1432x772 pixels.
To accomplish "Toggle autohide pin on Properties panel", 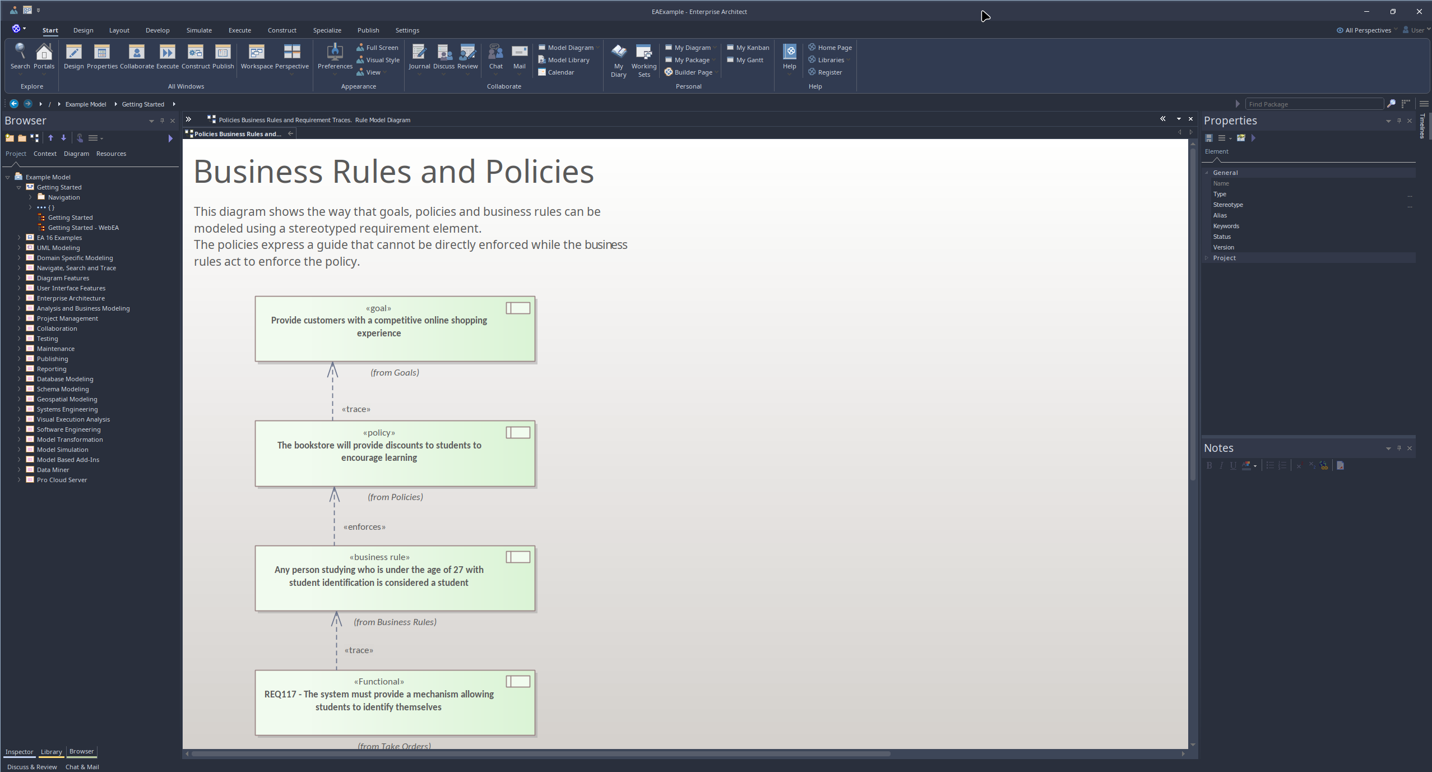I will pyautogui.click(x=1399, y=121).
